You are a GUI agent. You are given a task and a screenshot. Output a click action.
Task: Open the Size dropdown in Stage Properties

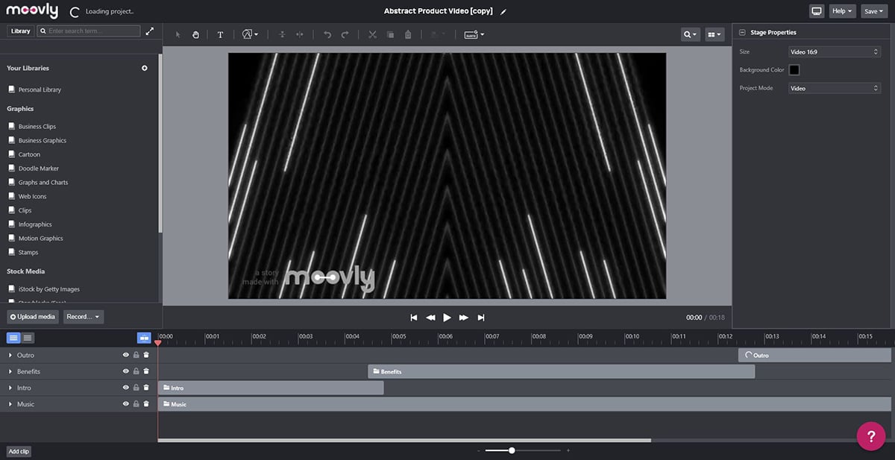tap(835, 52)
